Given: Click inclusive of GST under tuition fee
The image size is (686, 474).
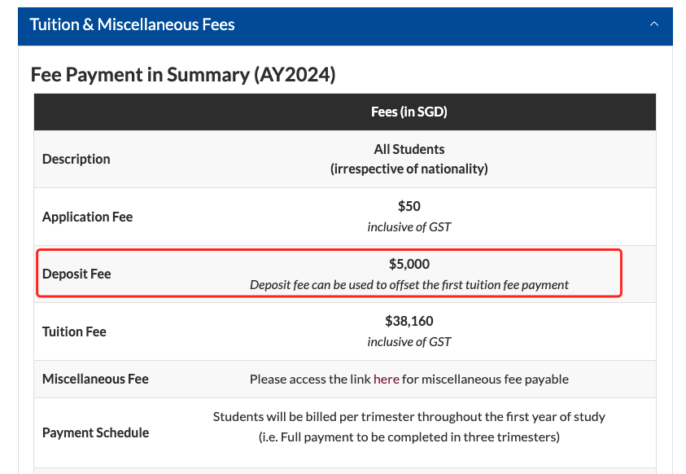Looking at the screenshot, I should [x=409, y=342].
